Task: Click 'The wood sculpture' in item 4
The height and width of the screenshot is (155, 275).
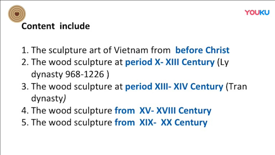Action: point(72,111)
